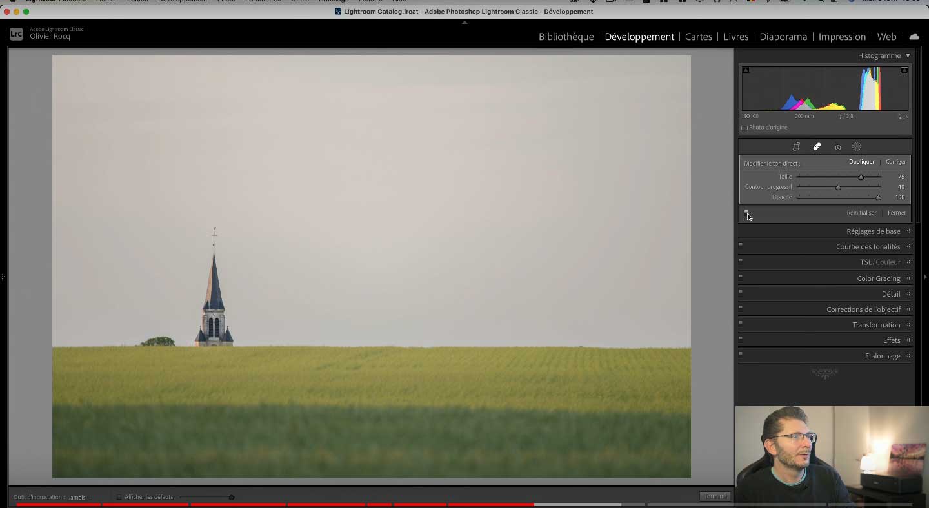Switch to the Livres module

(735, 37)
